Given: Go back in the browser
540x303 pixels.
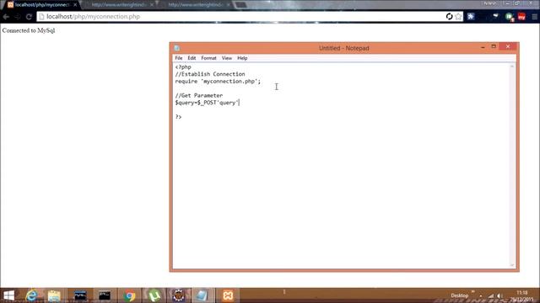Looking at the screenshot, I should pos(6,17).
